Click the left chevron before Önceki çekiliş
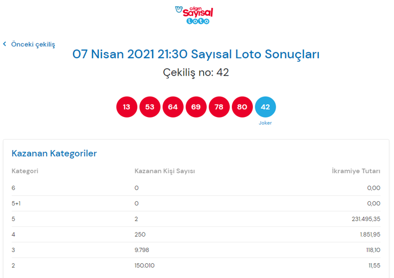 (x=5, y=44)
